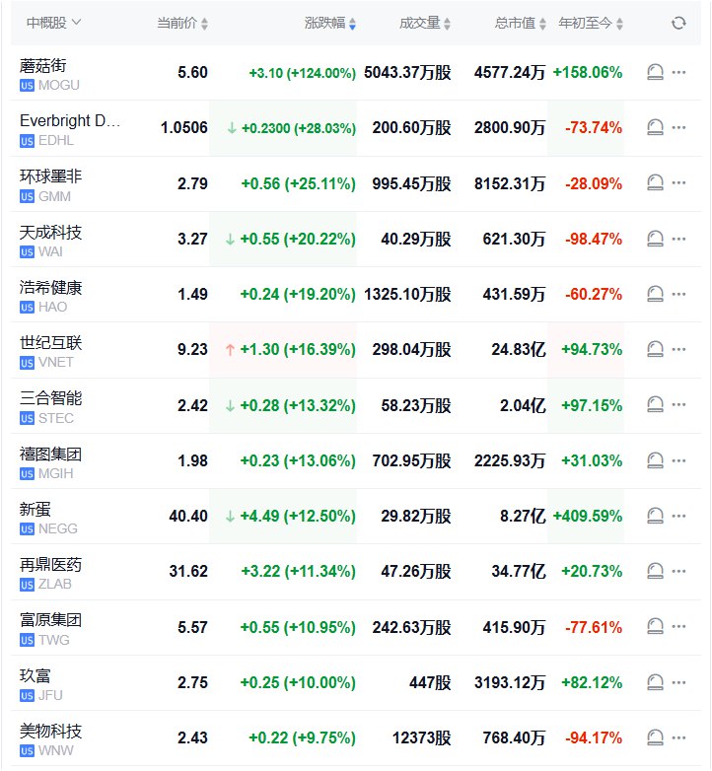Image resolution: width=712 pixels, height=771 pixels.
Task: Open more options for EDHL row
Action: pyautogui.click(x=678, y=127)
